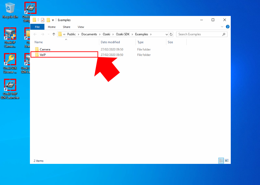Image resolution: width=260 pixels, height=185 pixels.
Task: Expand chevron after Examples breadcrumb
Action: coord(151,34)
